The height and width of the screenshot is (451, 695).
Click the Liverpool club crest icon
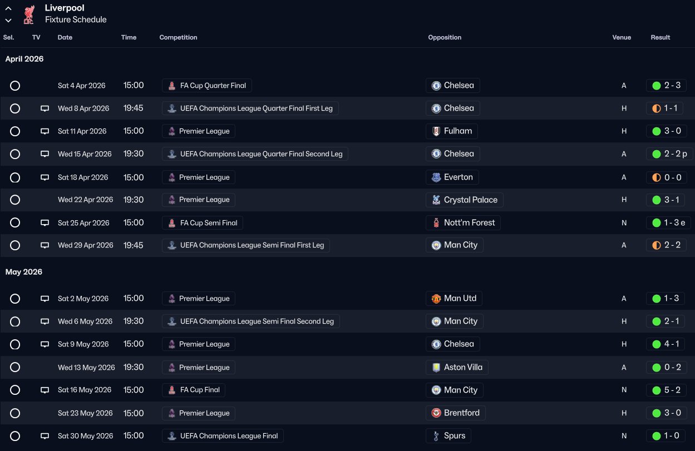tap(28, 14)
